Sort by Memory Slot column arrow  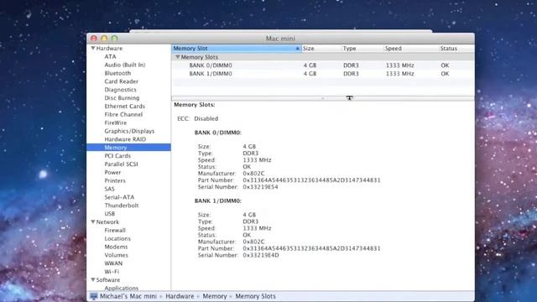(297, 49)
